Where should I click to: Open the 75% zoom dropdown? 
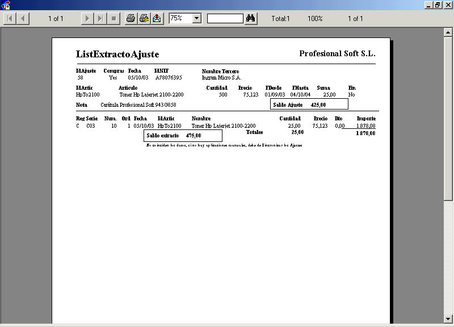pos(197,19)
